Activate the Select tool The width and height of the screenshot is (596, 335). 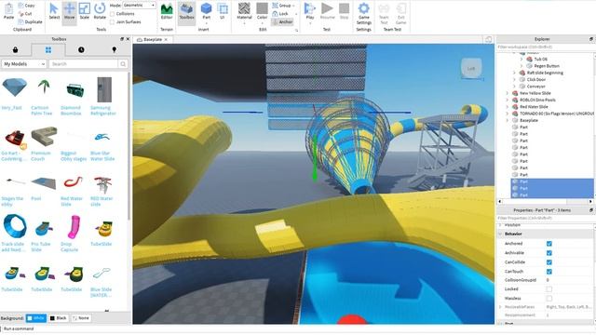tap(54, 10)
